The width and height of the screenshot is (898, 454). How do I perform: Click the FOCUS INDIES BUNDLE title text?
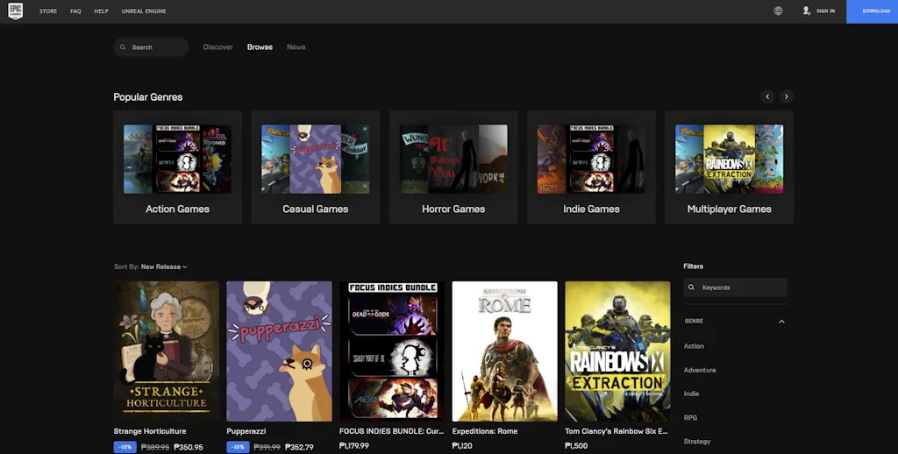392,431
